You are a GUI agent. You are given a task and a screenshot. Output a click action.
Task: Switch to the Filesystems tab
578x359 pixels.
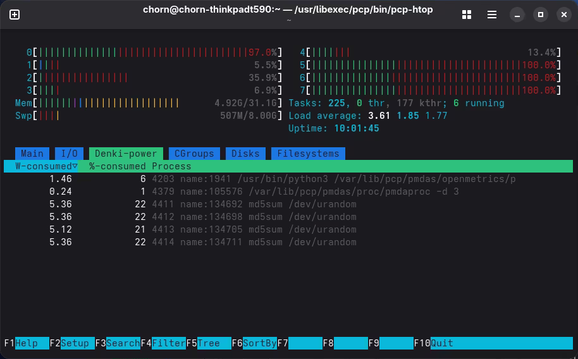tap(308, 154)
